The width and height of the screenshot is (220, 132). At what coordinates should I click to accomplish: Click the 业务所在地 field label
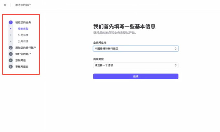coord(99,42)
